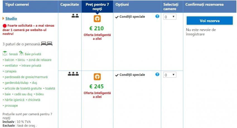Click the checkmark beside second "Condiții speciale"
Image resolution: width=237 pixels, height=128 pixels.
tap(117, 75)
